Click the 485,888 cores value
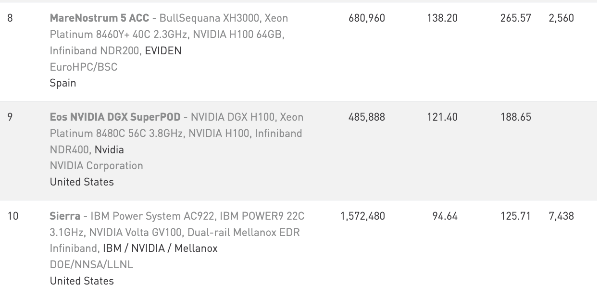The image size is (599, 298). click(367, 117)
